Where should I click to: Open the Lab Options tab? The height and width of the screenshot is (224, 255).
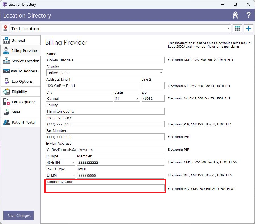coord(21,81)
